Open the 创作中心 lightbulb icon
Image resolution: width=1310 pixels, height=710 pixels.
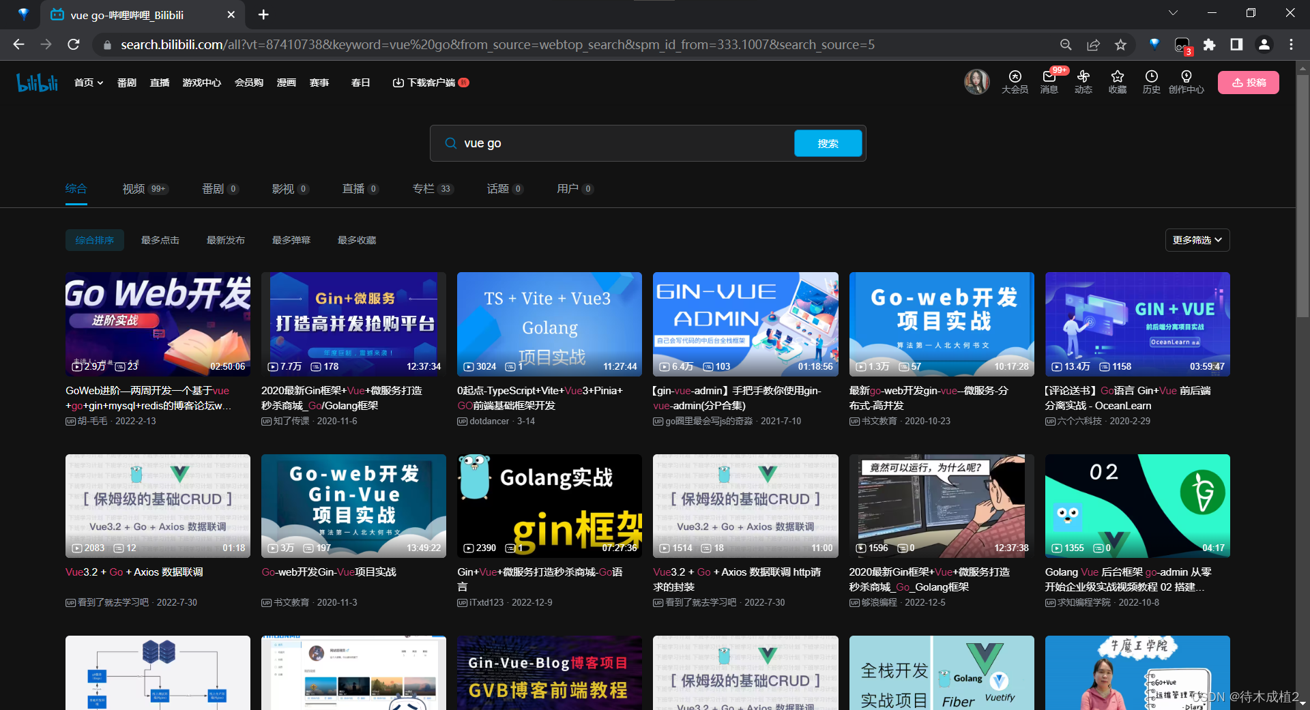click(x=1187, y=82)
